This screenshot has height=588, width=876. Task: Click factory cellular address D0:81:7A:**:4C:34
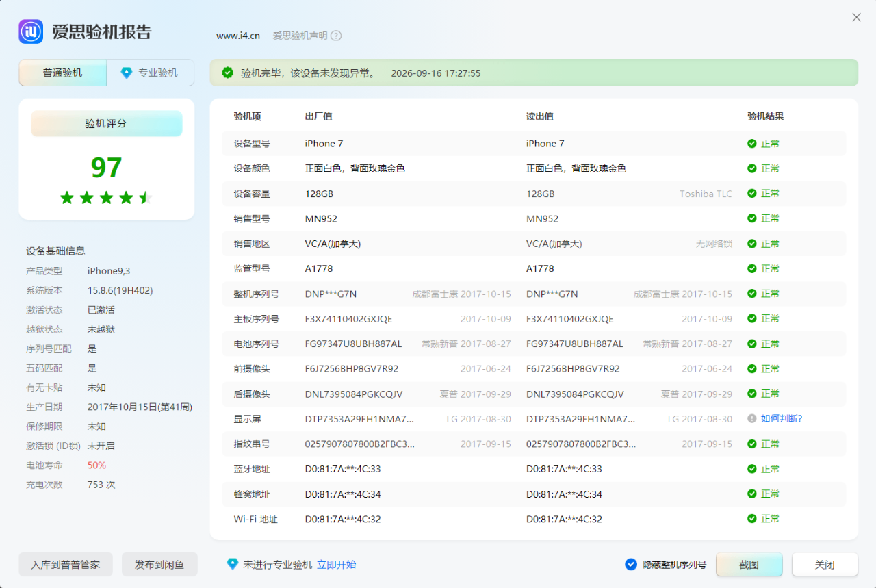click(343, 494)
